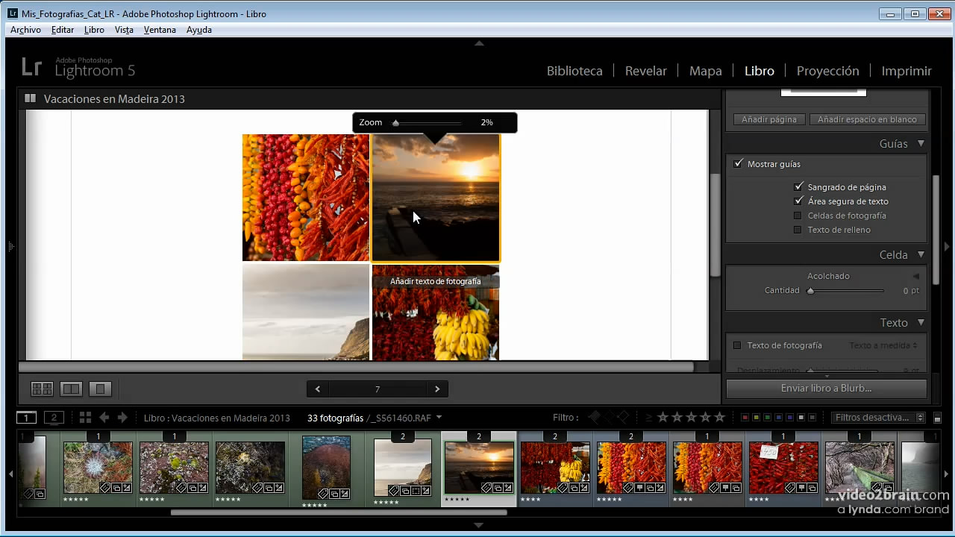This screenshot has height=537, width=955.
Task: Open Filtros desactivados dropdown
Action: [x=878, y=418]
